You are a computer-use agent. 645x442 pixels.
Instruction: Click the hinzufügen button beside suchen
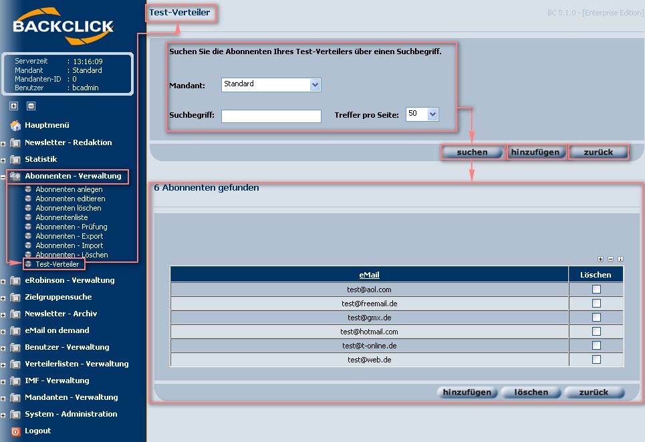[535, 152]
